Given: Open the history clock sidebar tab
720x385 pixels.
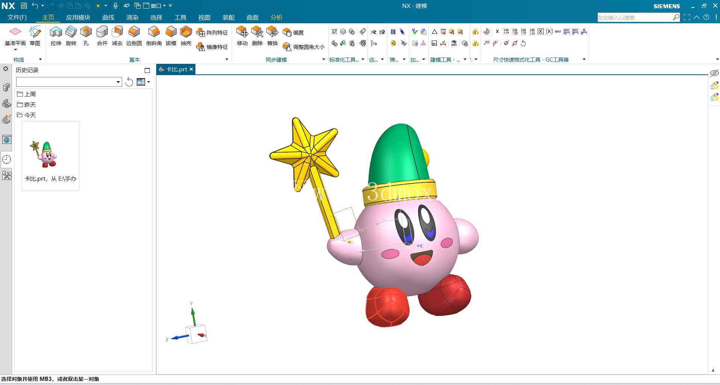Looking at the screenshot, I should [x=7, y=159].
